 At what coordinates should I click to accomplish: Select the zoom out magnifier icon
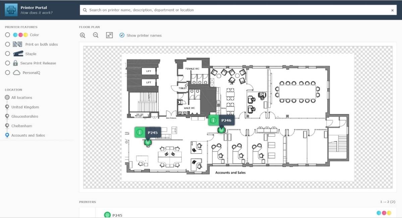coord(96,35)
